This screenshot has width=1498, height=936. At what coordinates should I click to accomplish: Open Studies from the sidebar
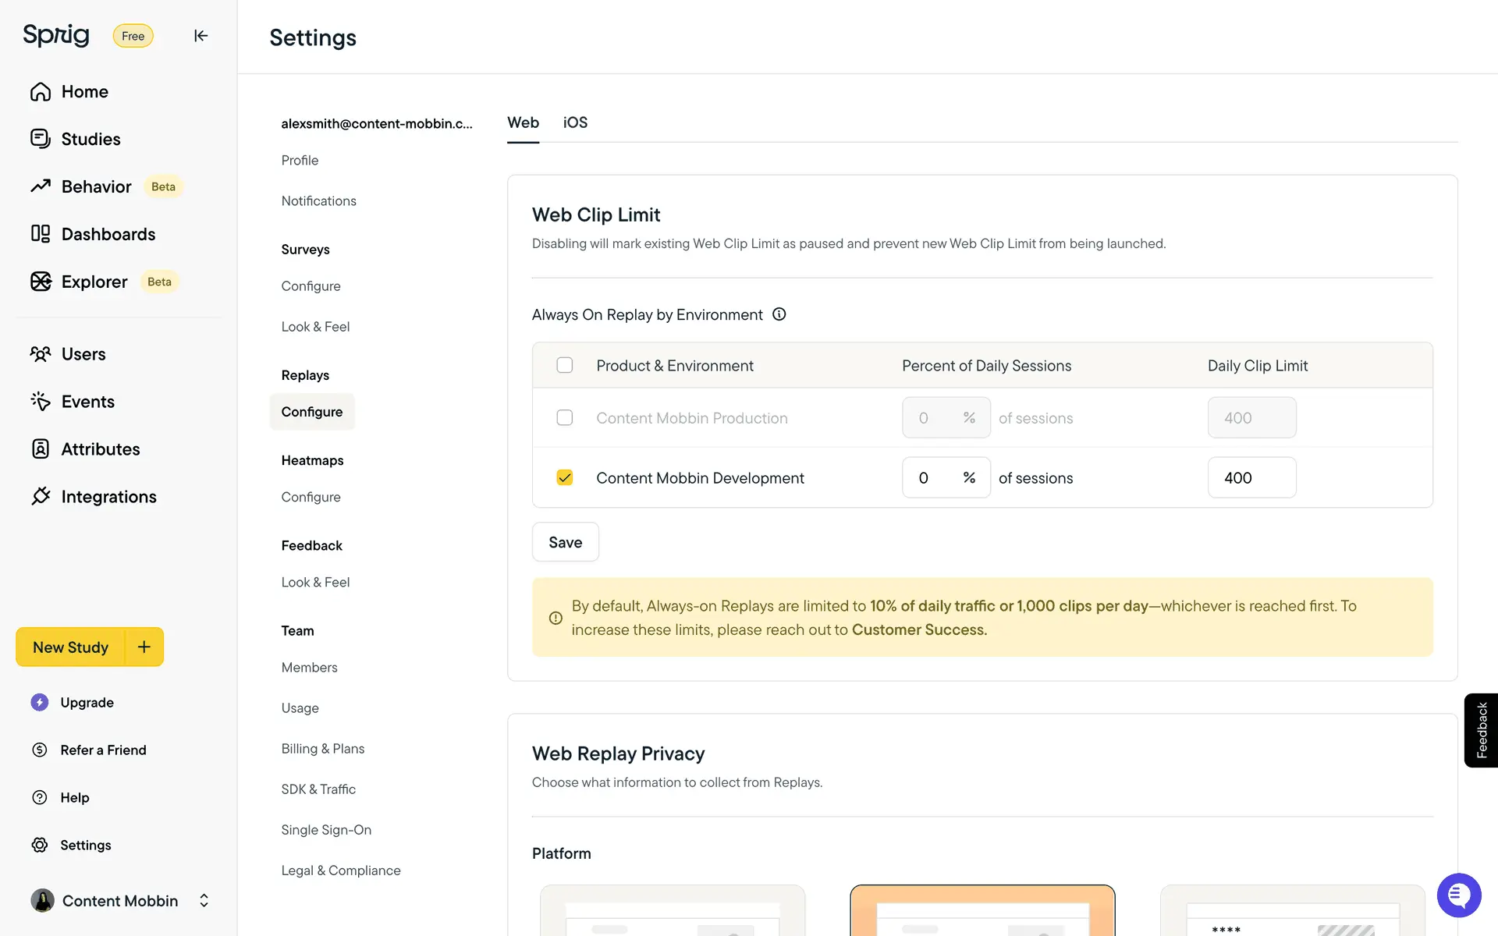pos(91,139)
